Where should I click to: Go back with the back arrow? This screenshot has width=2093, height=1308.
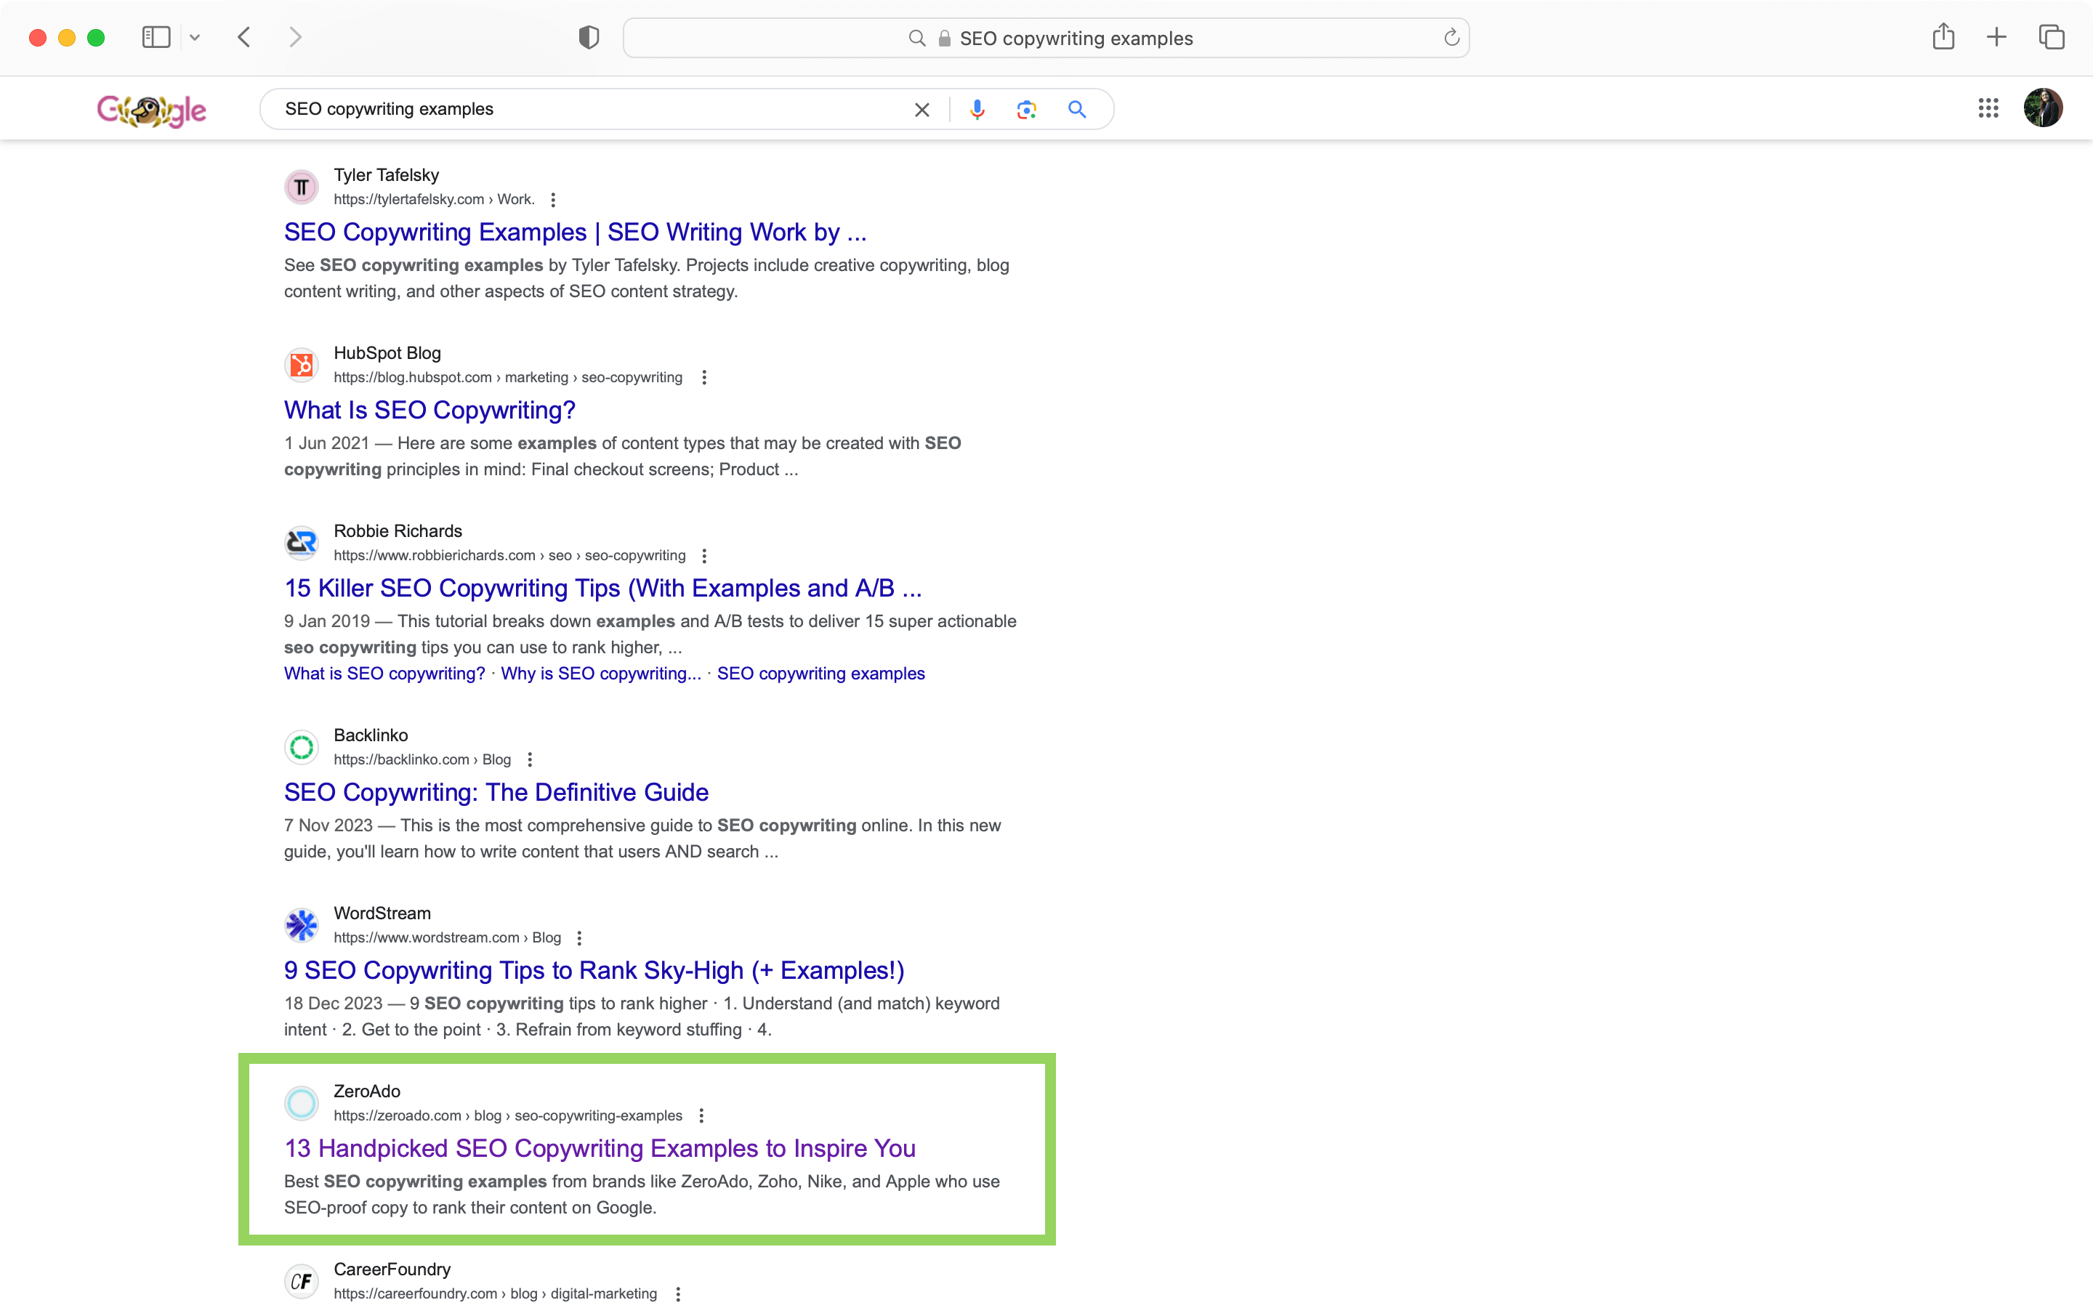pos(244,37)
